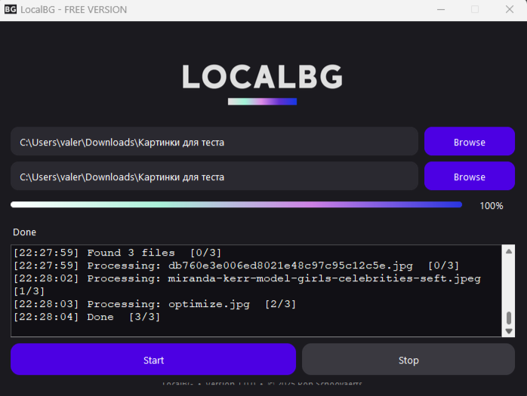Click the output folder path field
This screenshot has height=396, width=527.
point(214,176)
